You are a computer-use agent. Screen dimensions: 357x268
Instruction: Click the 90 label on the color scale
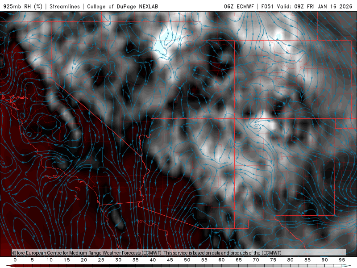click(x=324, y=260)
